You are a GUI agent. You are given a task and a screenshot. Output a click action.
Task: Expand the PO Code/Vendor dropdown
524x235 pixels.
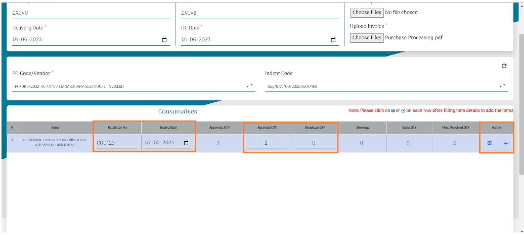point(251,86)
